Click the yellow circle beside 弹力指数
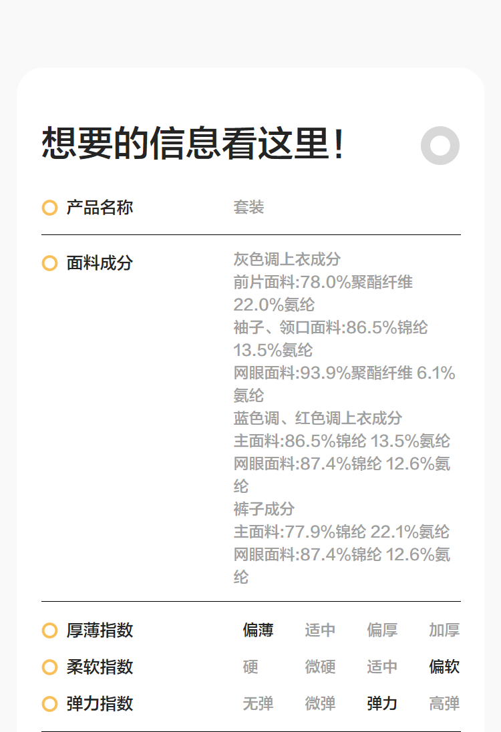The image size is (501, 732). pos(49,704)
